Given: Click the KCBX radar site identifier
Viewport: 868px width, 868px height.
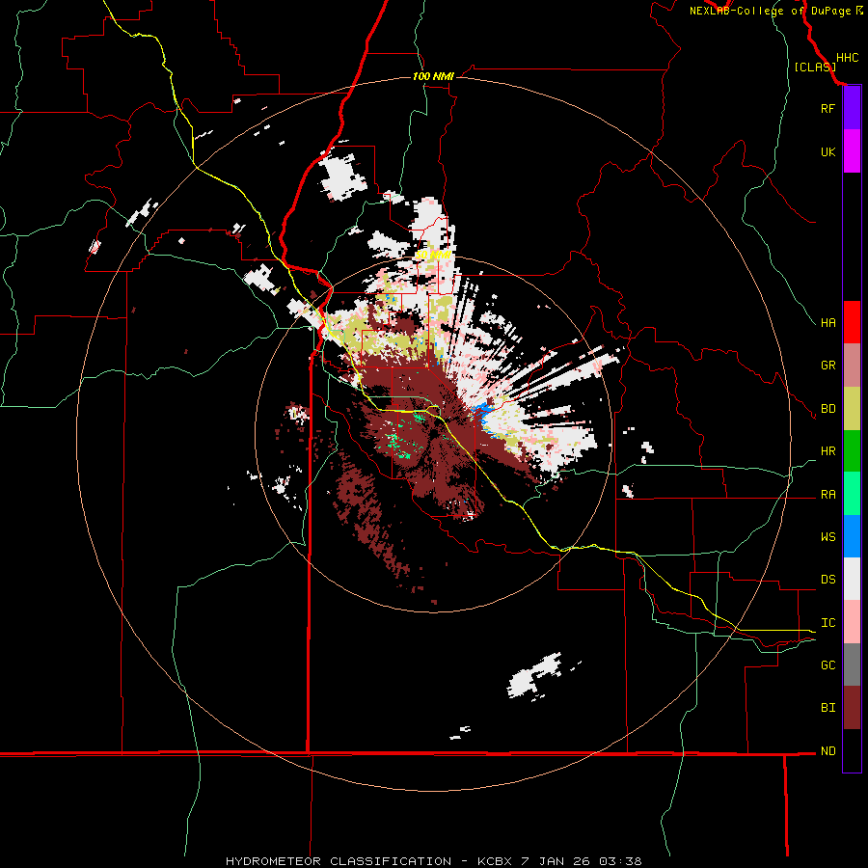Looking at the screenshot, I should (495, 861).
